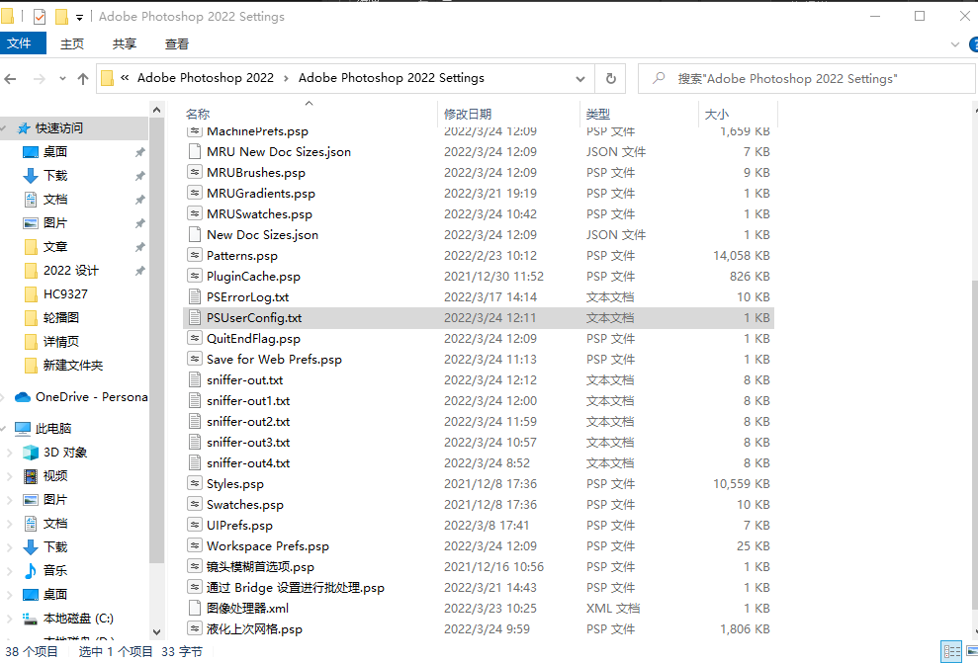
Task: Select the file 液化上次网格.psp
Action: pyautogui.click(x=254, y=628)
